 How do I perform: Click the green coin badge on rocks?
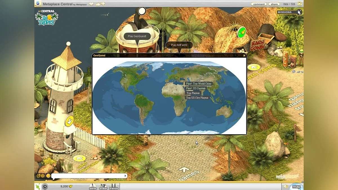[241, 32]
